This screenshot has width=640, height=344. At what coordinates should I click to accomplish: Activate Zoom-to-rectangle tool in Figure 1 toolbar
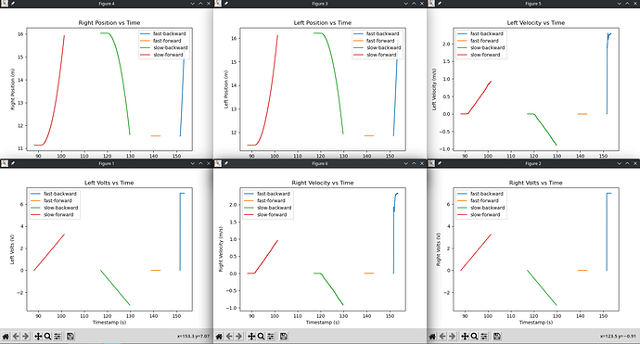coord(47,337)
